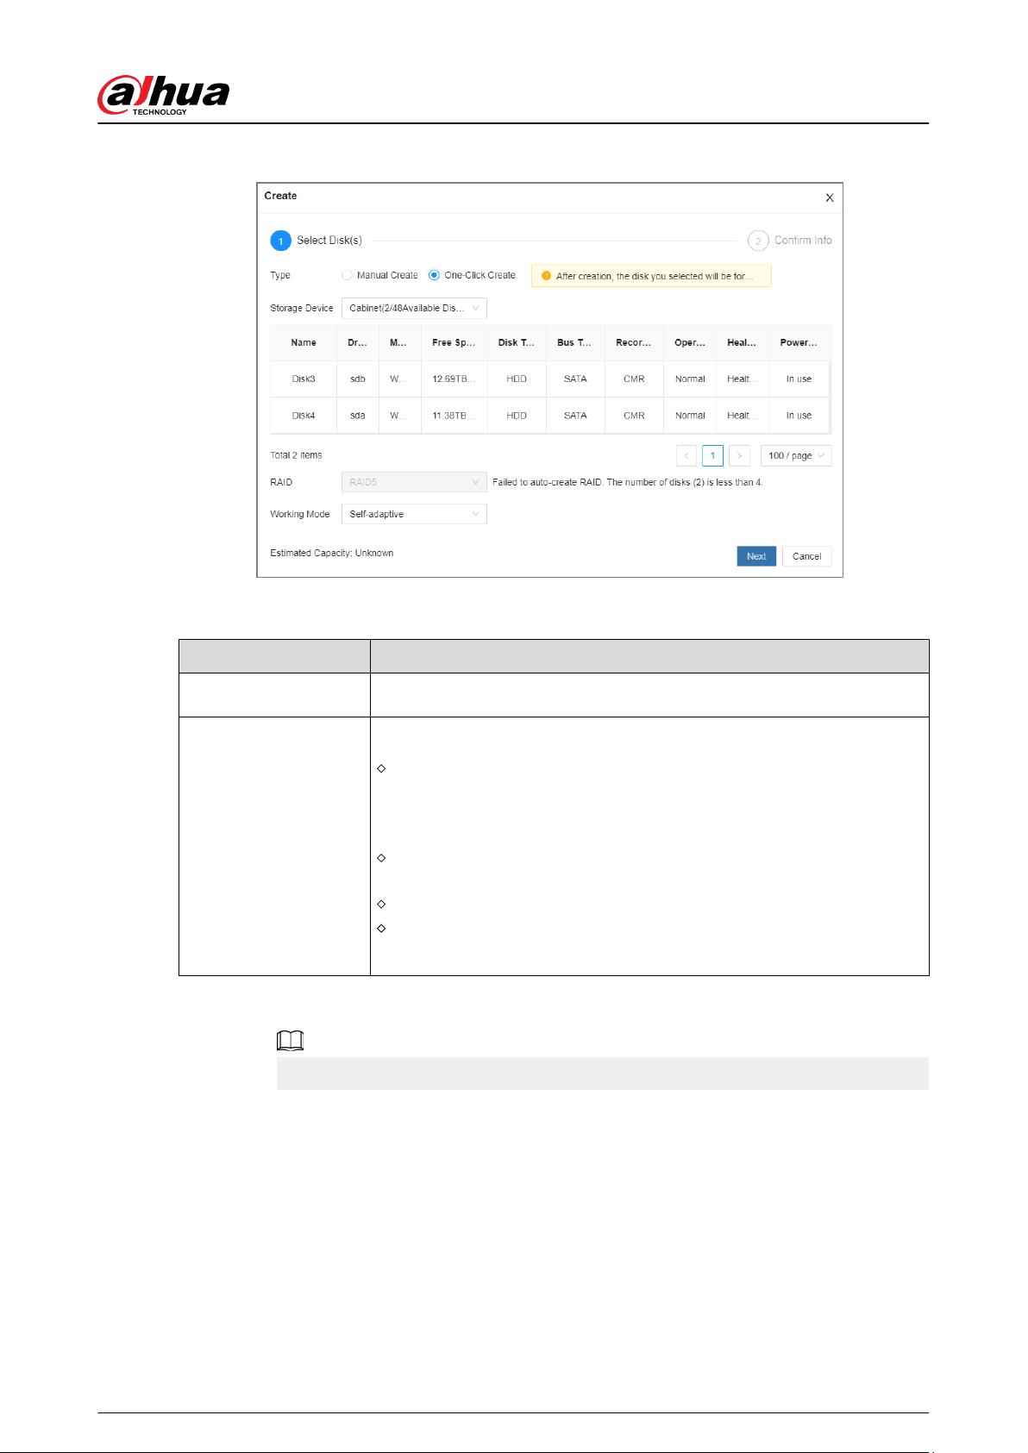This screenshot has width=1028, height=1453.
Task: Click step 1 Select Disk(s)
Action: [x=317, y=241]
